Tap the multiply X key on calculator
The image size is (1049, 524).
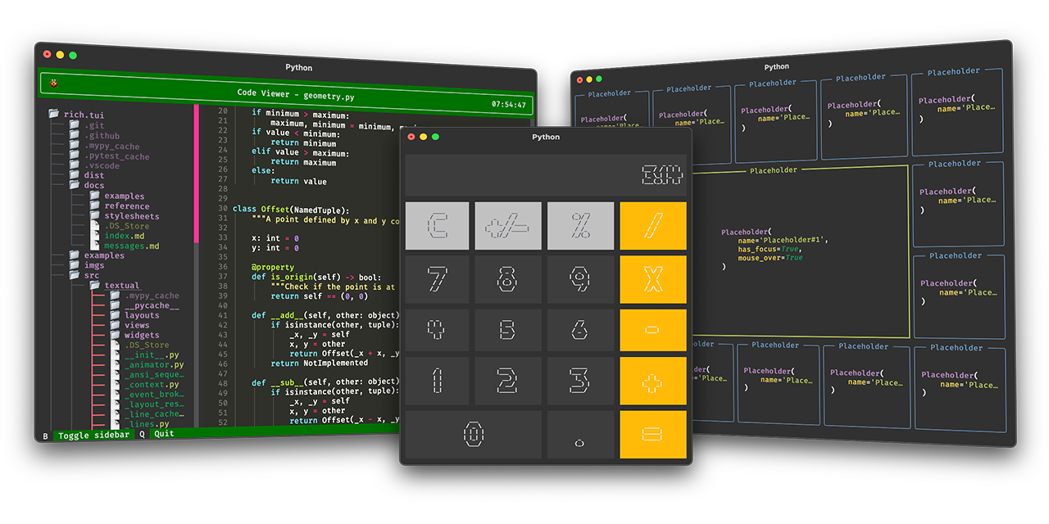coord(653,279)
